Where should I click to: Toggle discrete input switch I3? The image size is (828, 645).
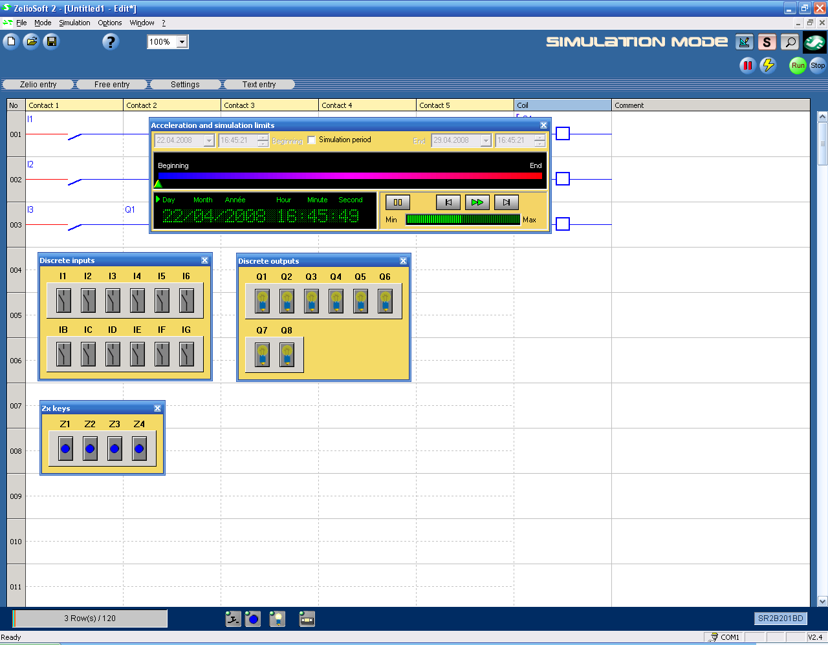click(x=113, y=301)
